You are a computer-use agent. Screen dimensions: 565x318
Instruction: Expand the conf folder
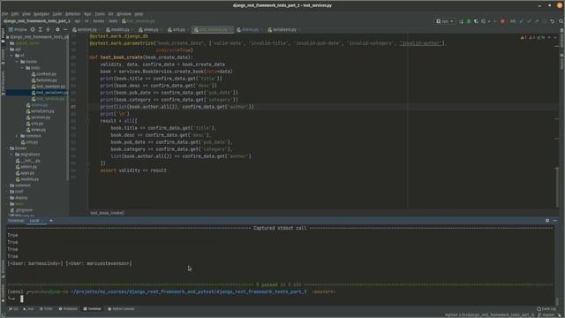tap(7, 192)
